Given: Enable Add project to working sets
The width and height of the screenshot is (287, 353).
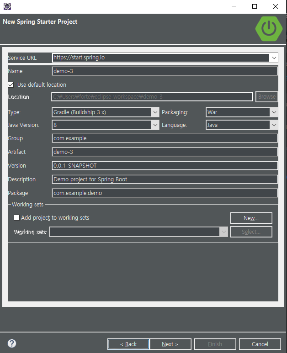Looking at the screenshot, I should coord(16,218).
